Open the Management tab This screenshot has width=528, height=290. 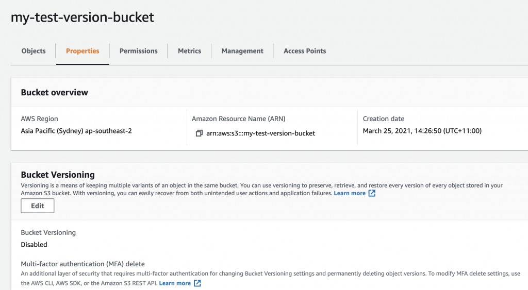pos(242,51)
